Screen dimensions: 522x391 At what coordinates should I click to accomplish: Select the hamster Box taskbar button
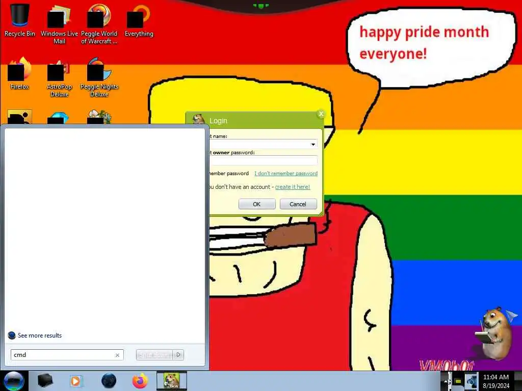click(x=172, y=381)
